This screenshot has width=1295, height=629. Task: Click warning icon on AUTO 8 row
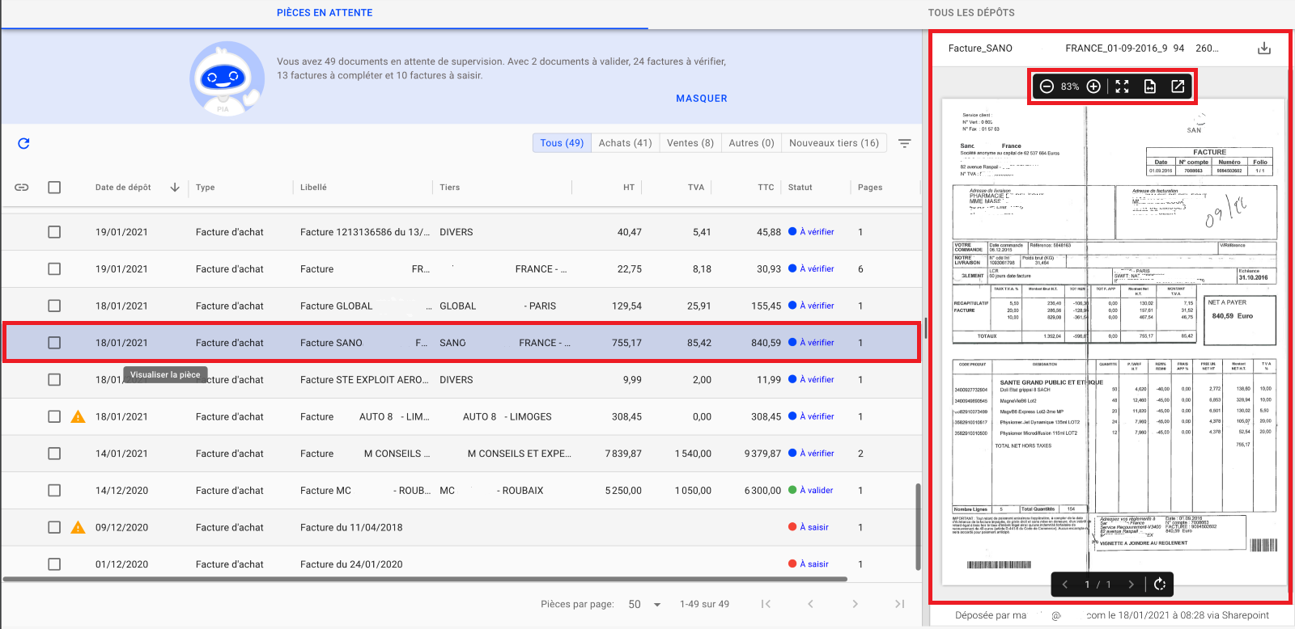click(x=78, y=416)
